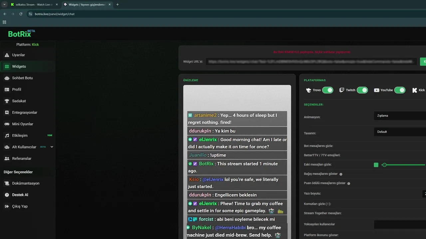This screenshot has width=426, height=239.
Task: Click the Referanslar users icon
Action: [7, 159]
